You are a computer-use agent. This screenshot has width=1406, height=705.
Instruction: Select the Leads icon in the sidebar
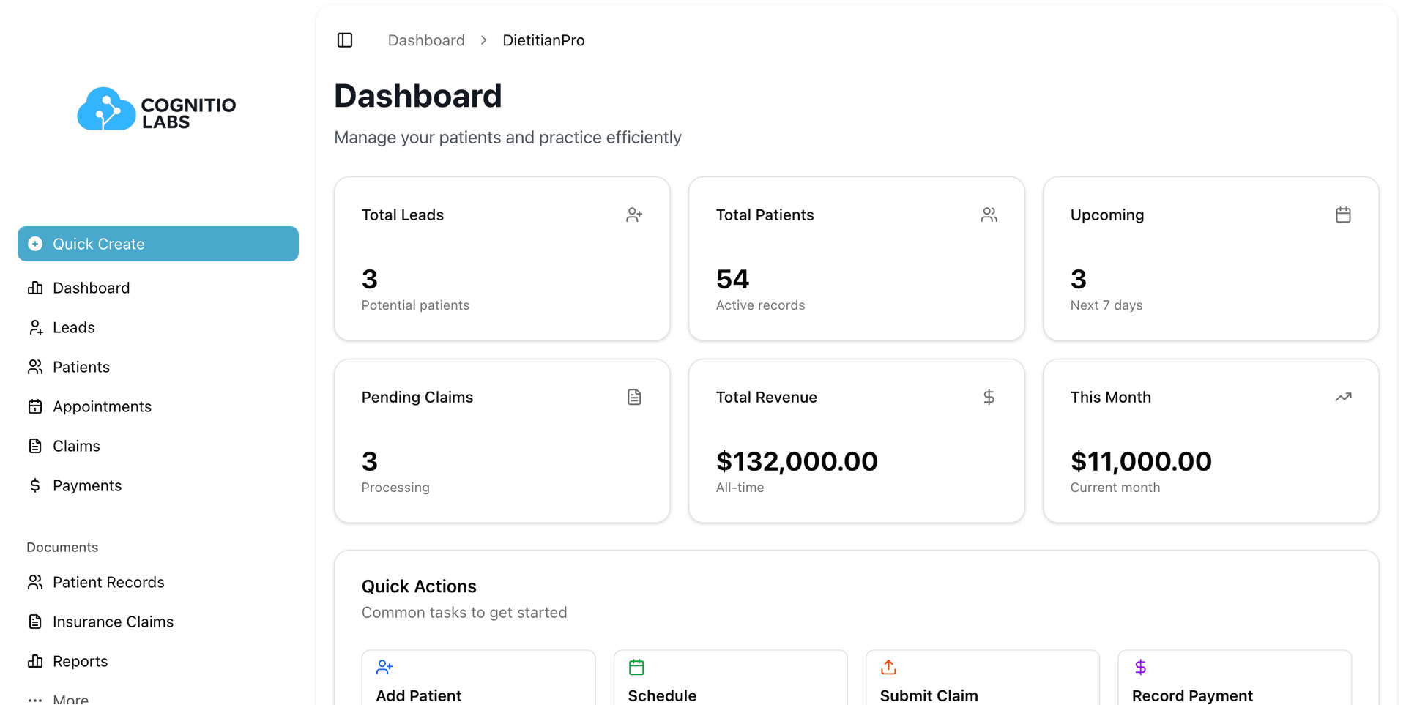tap(36, 327)
